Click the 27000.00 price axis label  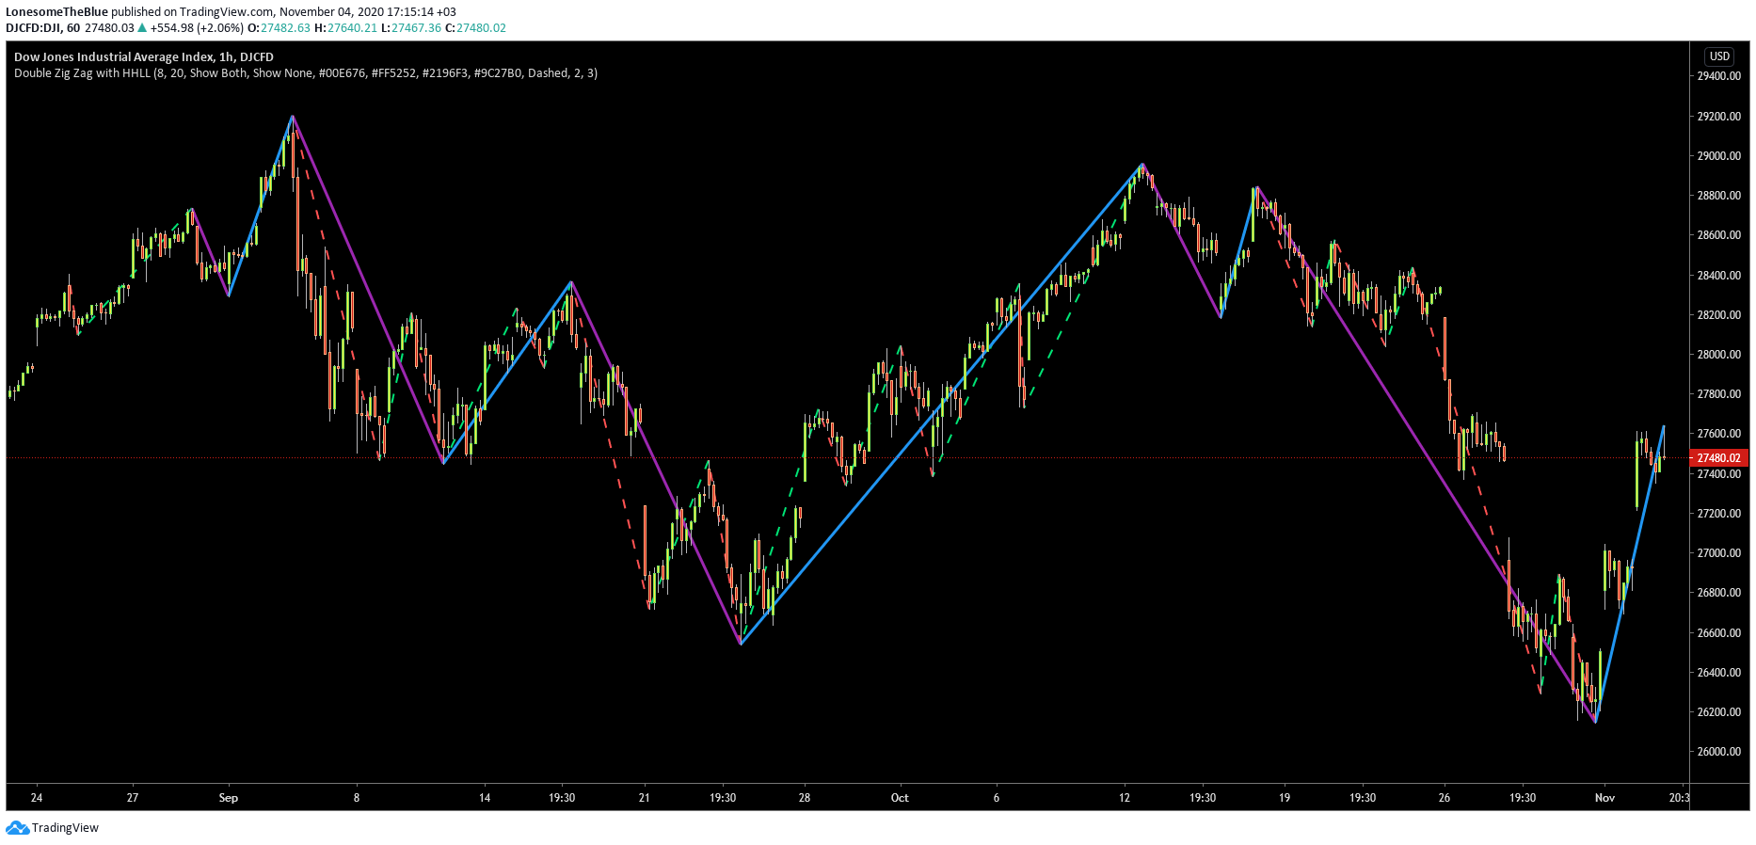(1718, 553)
